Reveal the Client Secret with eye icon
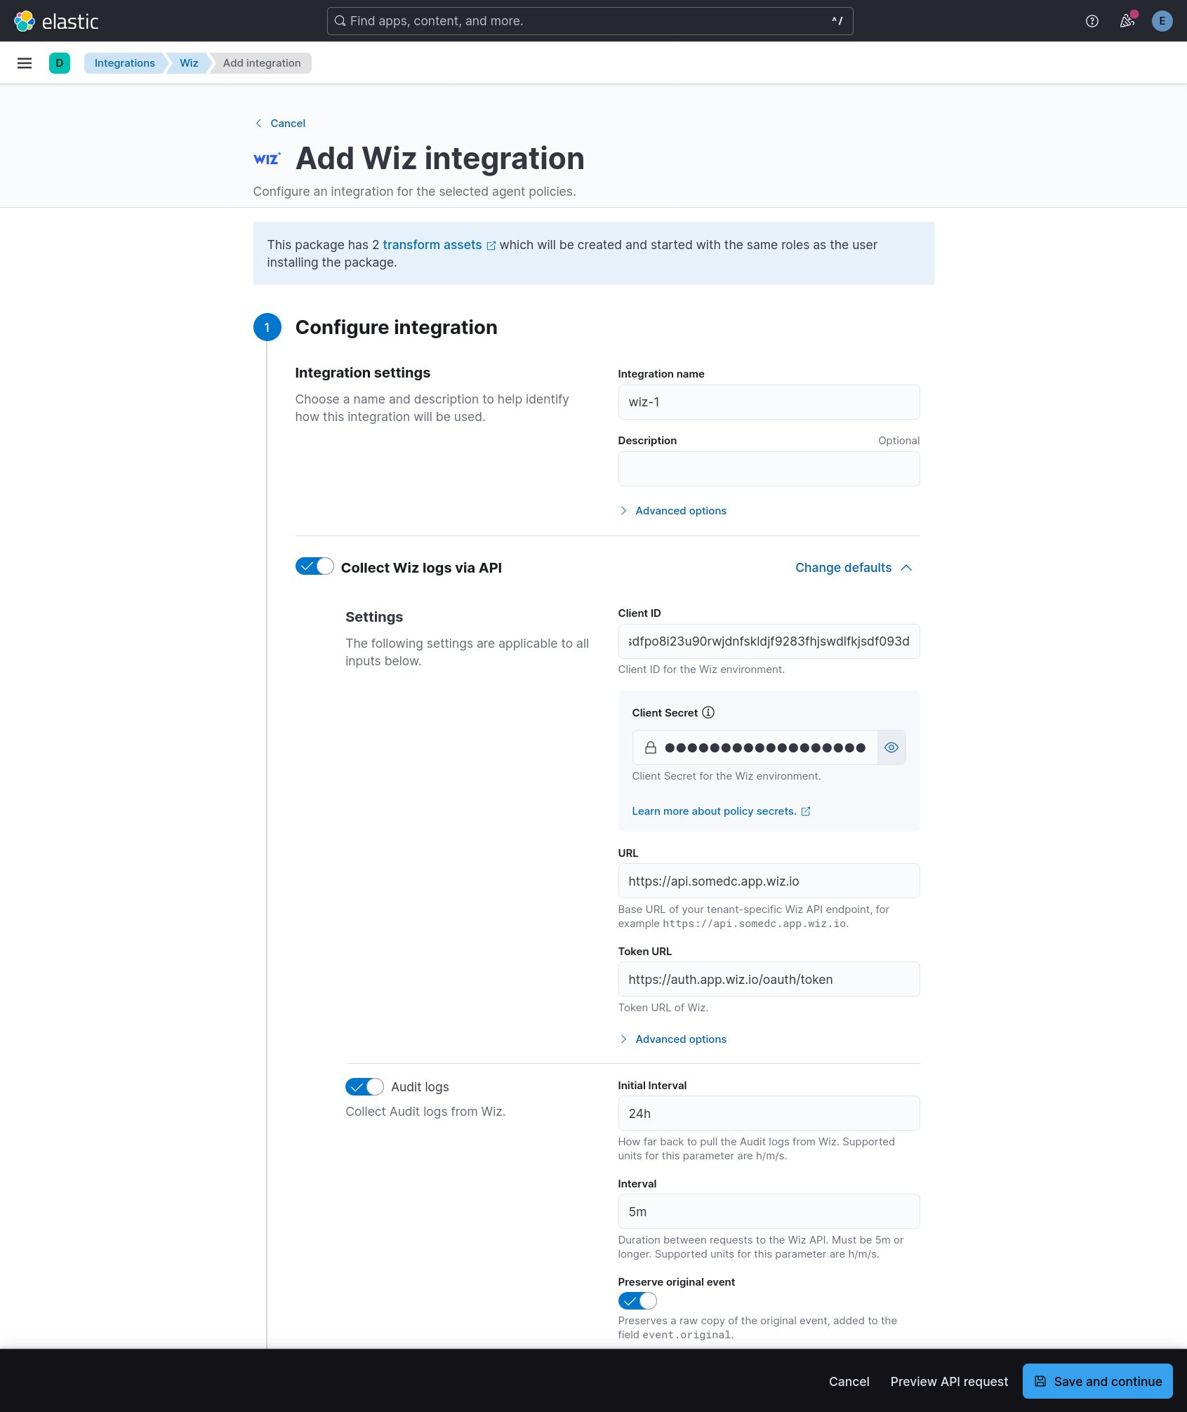 (x=891, y=747)
